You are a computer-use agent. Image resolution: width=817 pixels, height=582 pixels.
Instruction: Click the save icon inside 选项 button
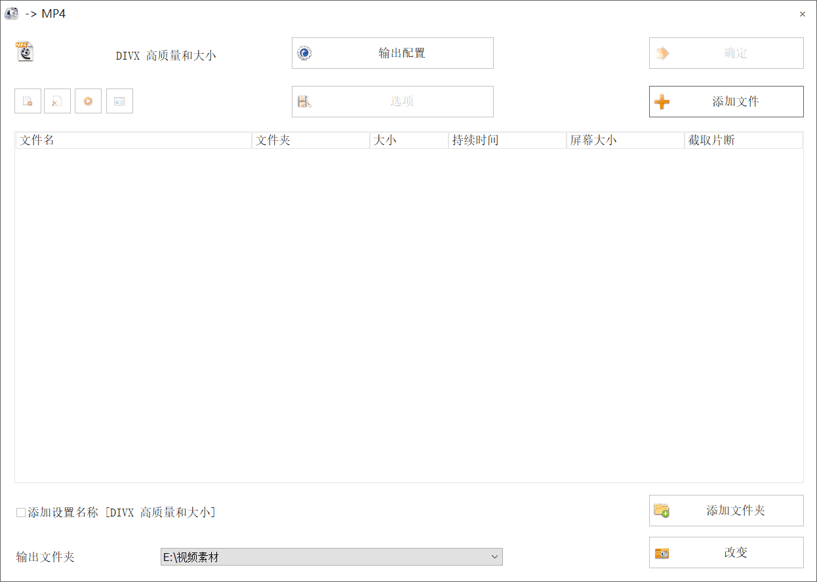[x=304, y=101]
